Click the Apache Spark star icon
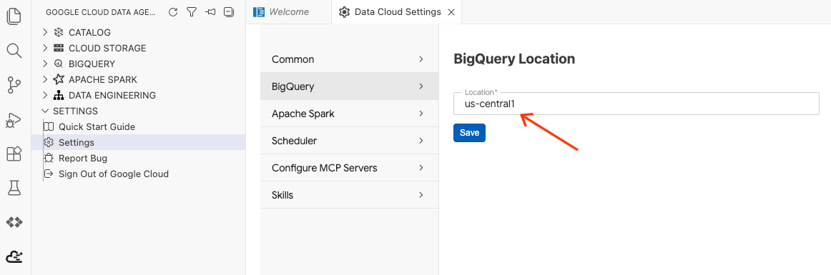831x275 pixels. tap(59, 79)
